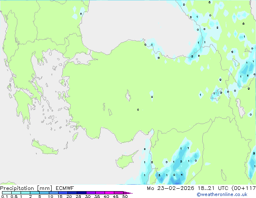The height and width of the screenshot is (198, 256).
Task: Pick the 10–15 mm legend swatch
Action: (x=54, y=193)
